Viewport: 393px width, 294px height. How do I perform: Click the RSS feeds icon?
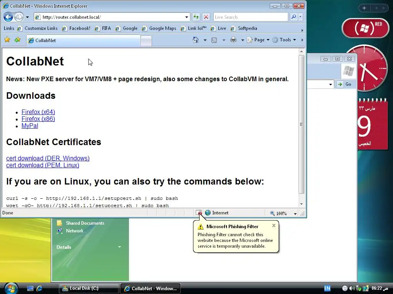click(x=214, y=40)
